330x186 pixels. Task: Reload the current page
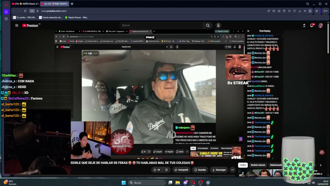(25, 11)
